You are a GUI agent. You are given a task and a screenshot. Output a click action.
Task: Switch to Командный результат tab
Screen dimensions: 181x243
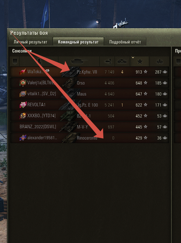pyautogui.click(x=78, y=42)
